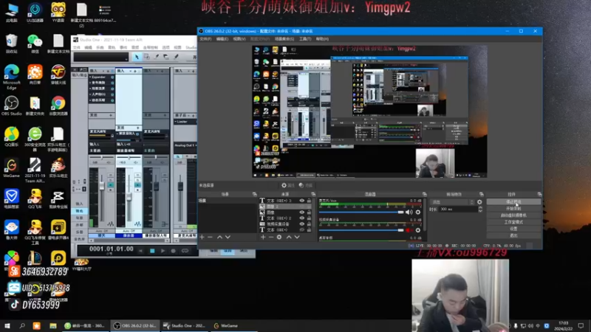Image resolution: width=591 pixels, height=332 pixels.
Task: Toggle visibility of 文本 (GDI+) 2 source
Action: point(302,218)
